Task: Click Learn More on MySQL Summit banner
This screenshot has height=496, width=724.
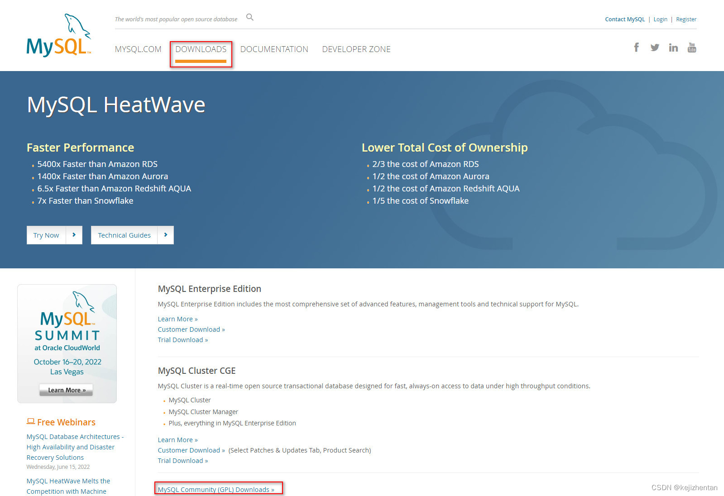Action: (x=66, y=390)
